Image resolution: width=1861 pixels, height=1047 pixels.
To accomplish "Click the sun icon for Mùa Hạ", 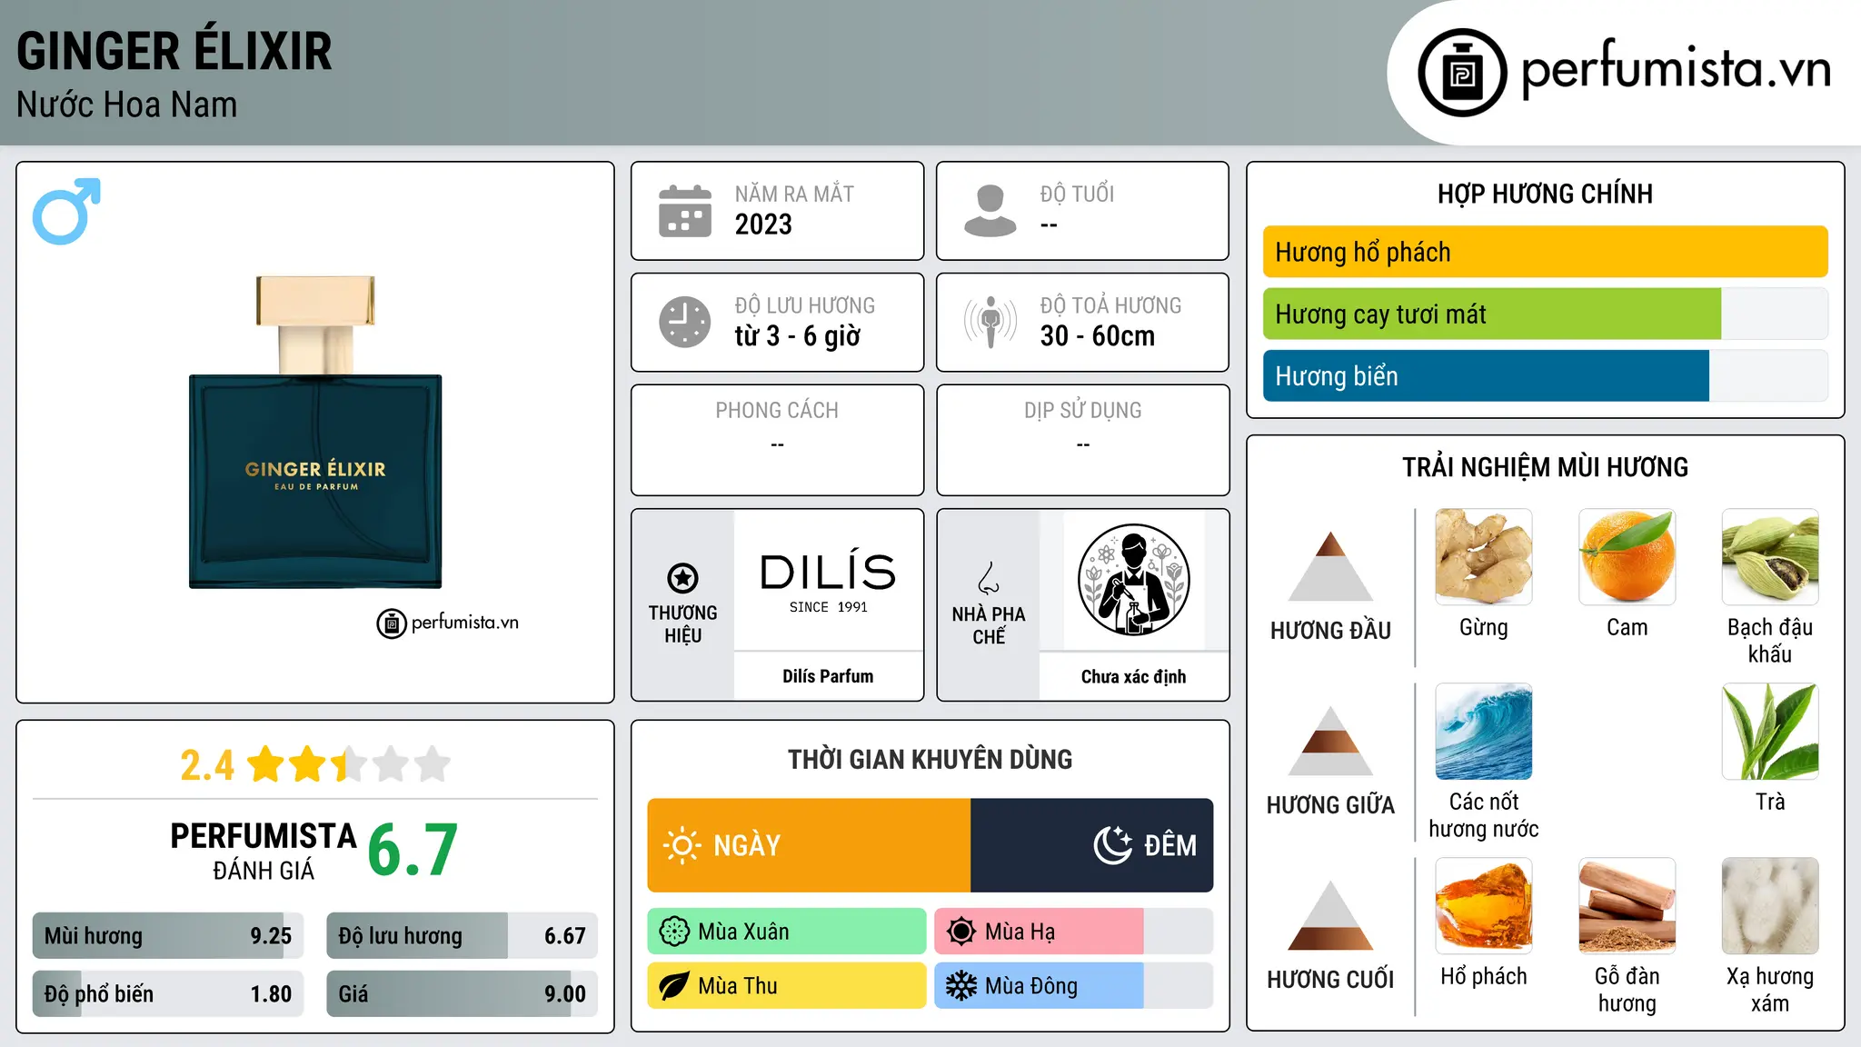I will point(960,932).
